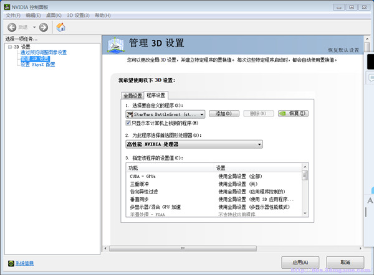Open back history dropdown arrow
Viewport: 374px width, 275px height.
point(34,27)
